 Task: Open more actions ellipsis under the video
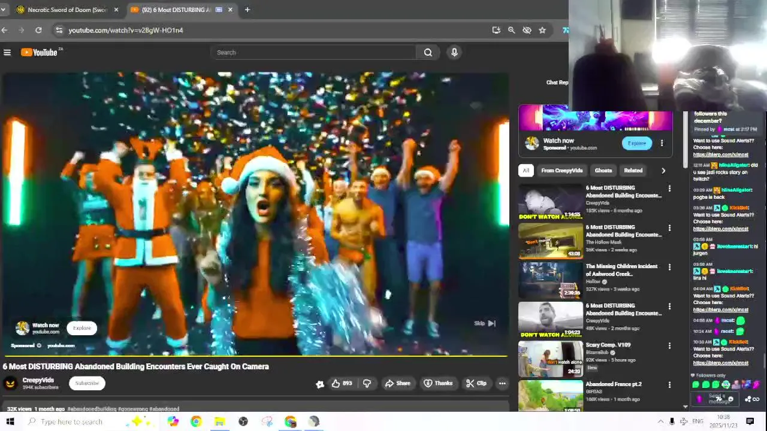[x=502, y=383]
